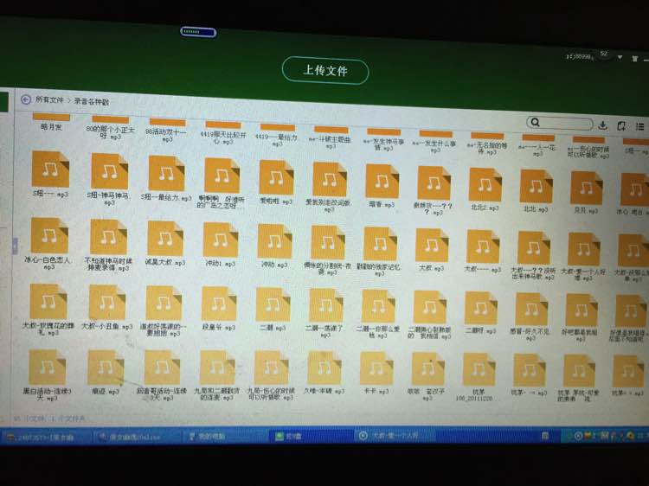Switch to list view icon

point(639,126)
